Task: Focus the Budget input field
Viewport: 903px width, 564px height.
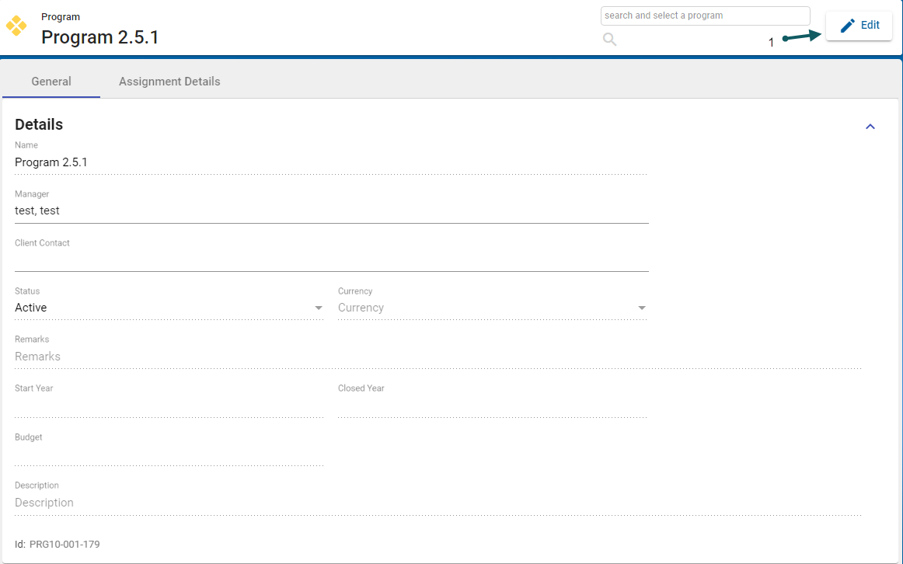Action: [169, 454]
